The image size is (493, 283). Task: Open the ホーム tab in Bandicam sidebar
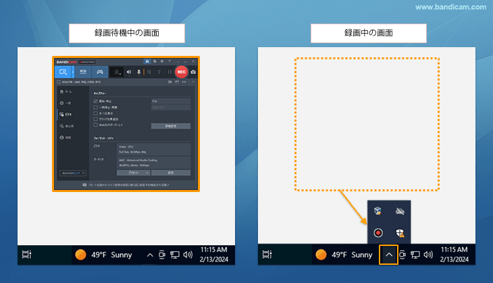coord(66,91)
